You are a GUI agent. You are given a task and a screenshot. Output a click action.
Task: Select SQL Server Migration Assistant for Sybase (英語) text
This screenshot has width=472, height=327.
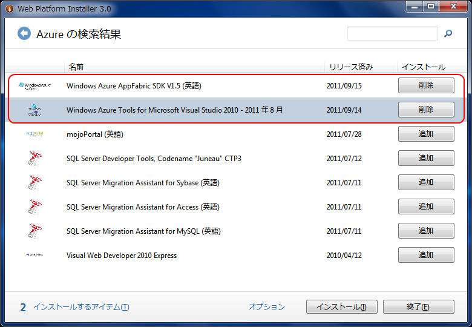click(x=143, y=183)
